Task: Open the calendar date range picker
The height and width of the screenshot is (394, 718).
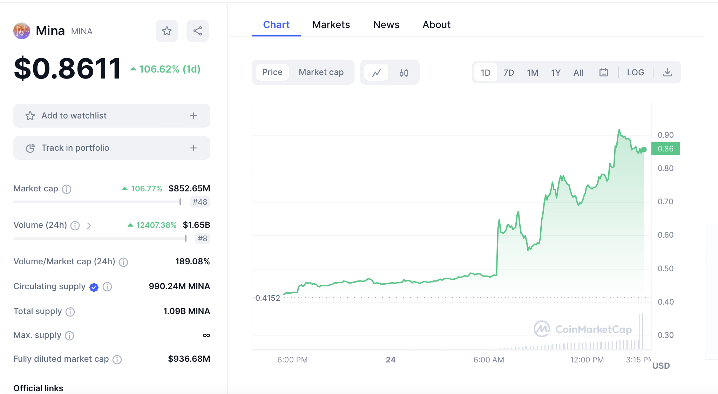Action: coord(603,73)
